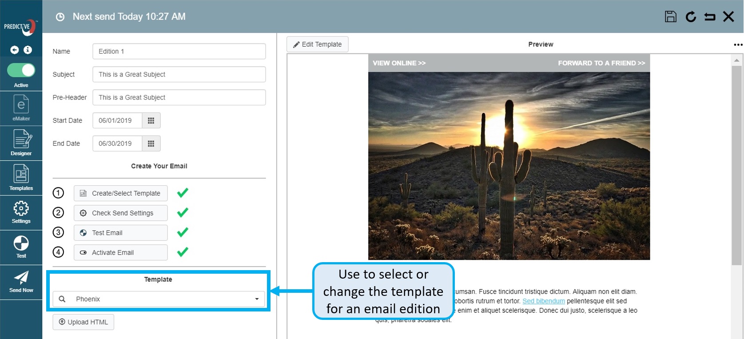This screenshot has width=744, height=339.
Task: Click the Subject input field
Action: 179,74
